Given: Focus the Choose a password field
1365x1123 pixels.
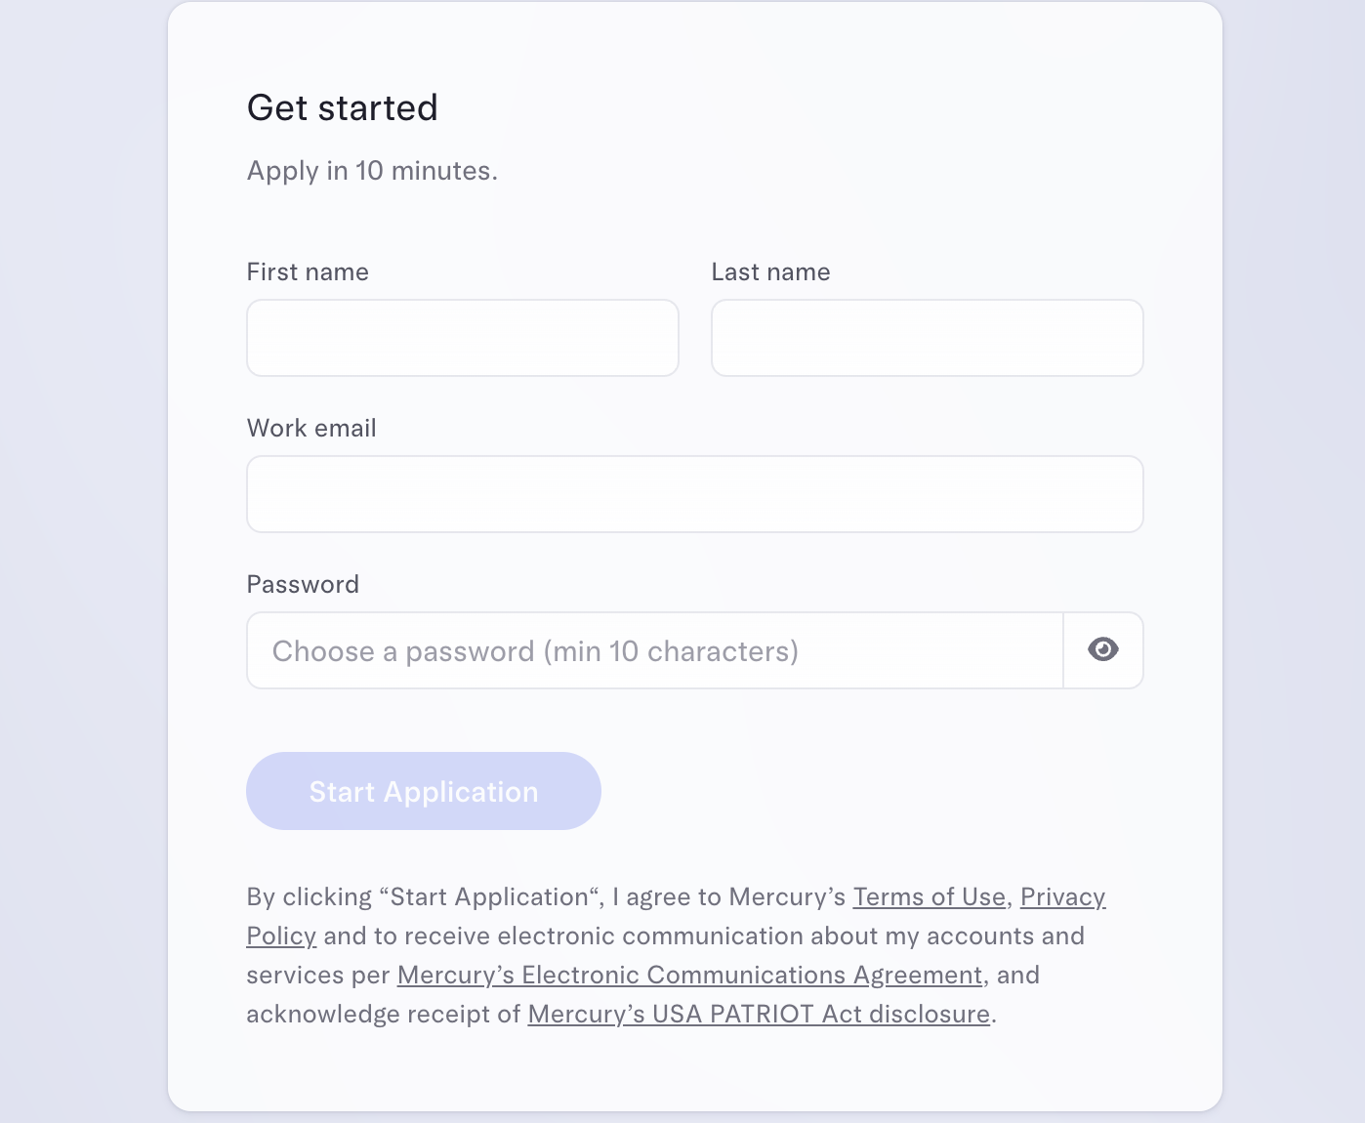Looking at the screenshot, I should (x=655, y=650).
